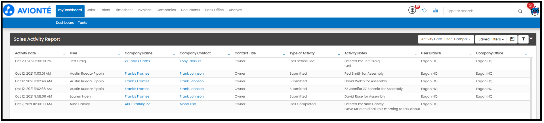The image size is (544, 123).
Task: Select ZZ Jennifer ZZ Schmitt for Assembly note
Action: tap(373, 89)
